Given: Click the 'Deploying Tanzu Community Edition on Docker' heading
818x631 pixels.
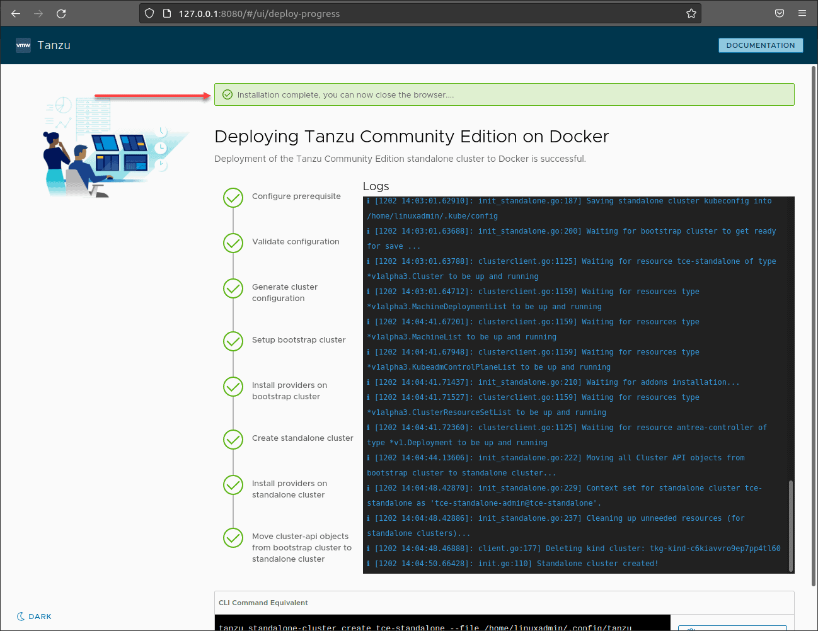Looking at the screenshot, I should point(412,137).
